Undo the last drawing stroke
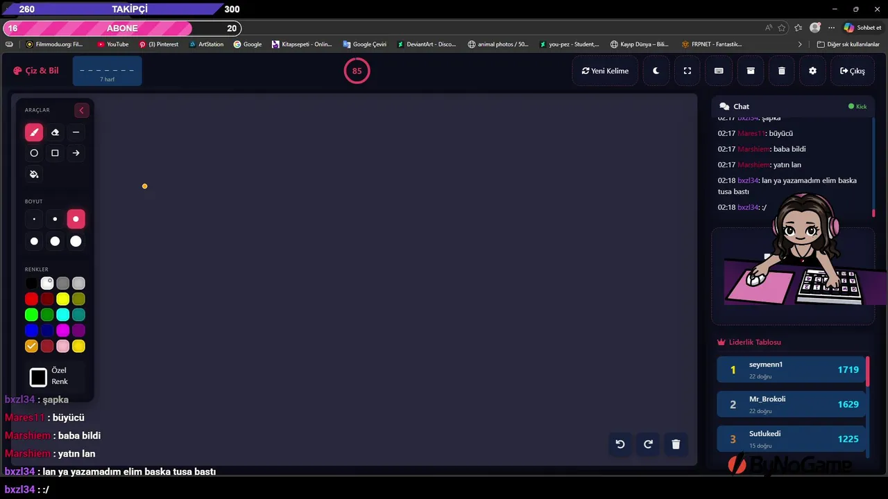 point(620,444)
